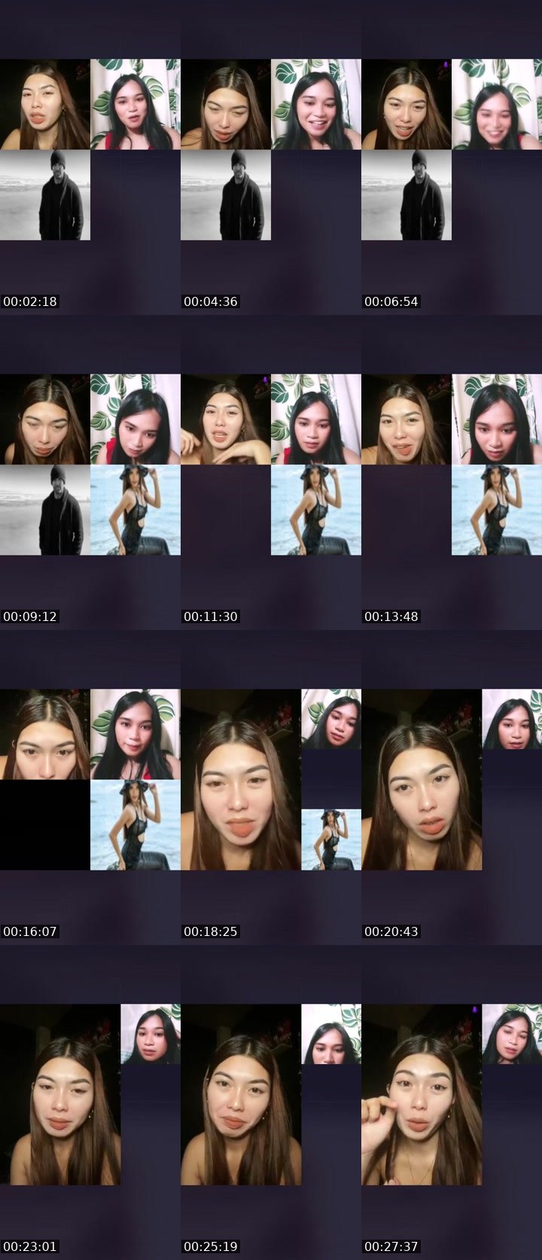Click large dark-background video tile in 00:27:37 frame
This screenshot has width=542, height=1260.
point(422,1094)
